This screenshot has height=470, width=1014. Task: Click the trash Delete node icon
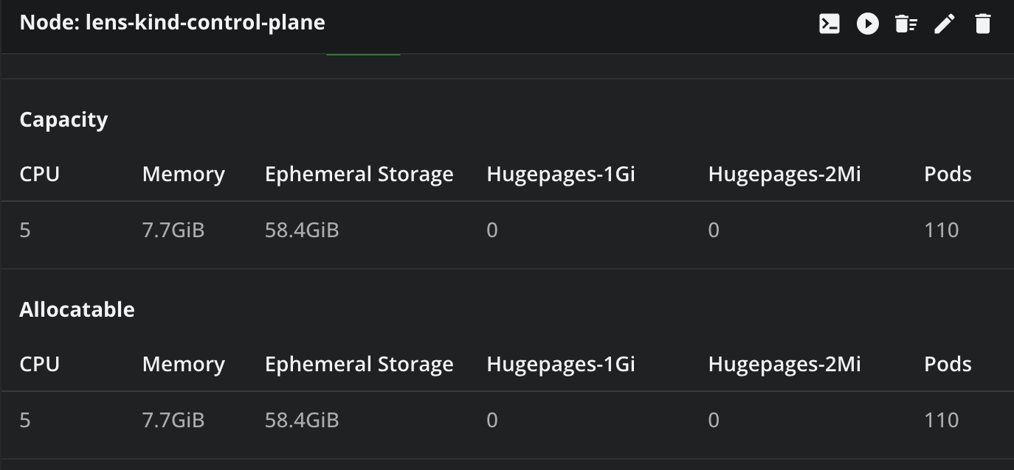click(983, 24)
